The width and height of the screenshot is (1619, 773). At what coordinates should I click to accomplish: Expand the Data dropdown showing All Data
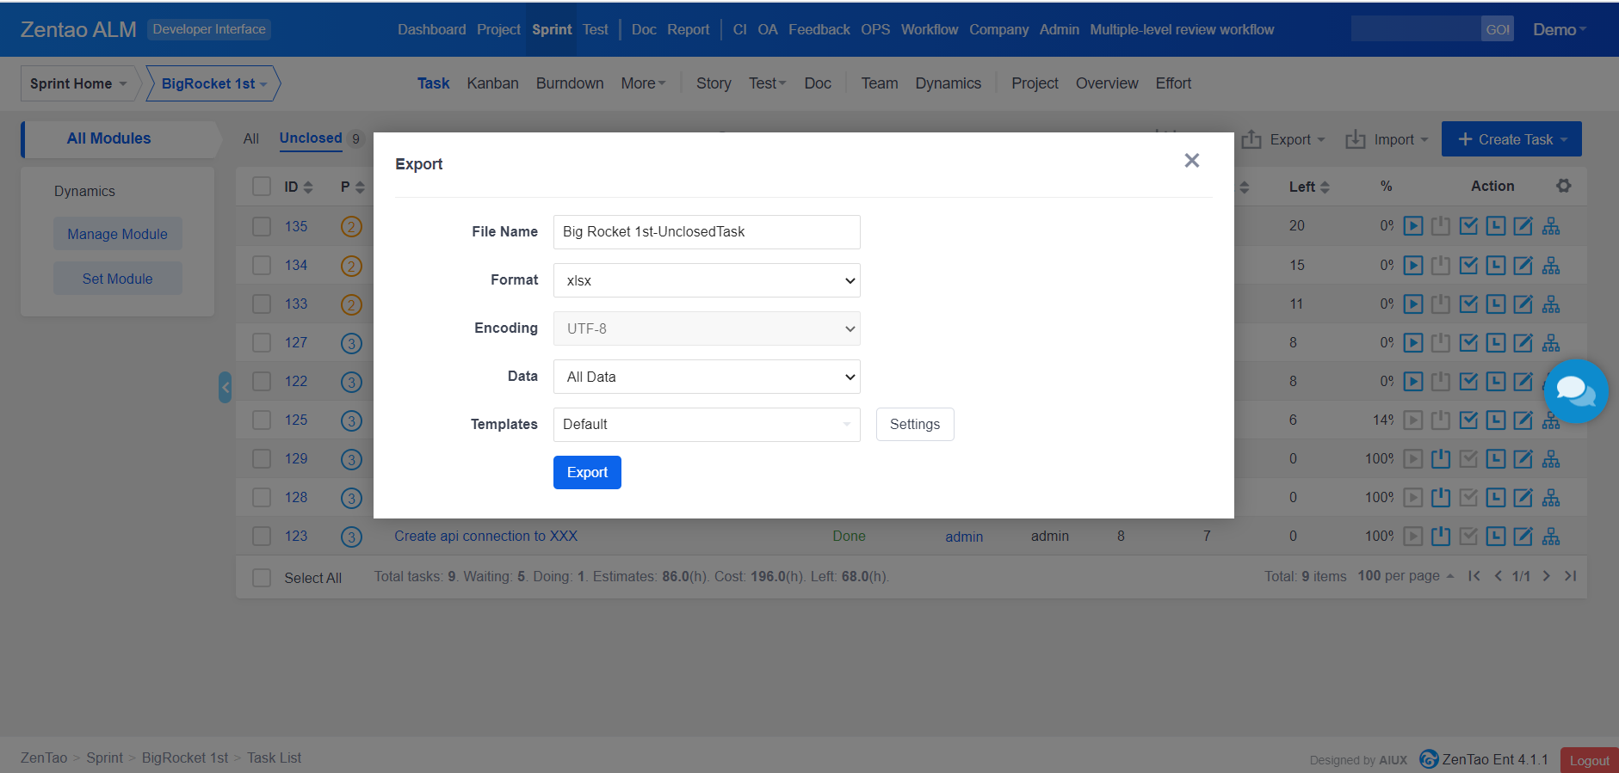(x=706, y=377)
